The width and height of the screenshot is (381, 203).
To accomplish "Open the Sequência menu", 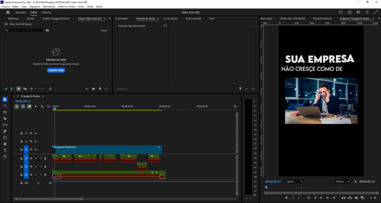I will (x=34, y=6).
